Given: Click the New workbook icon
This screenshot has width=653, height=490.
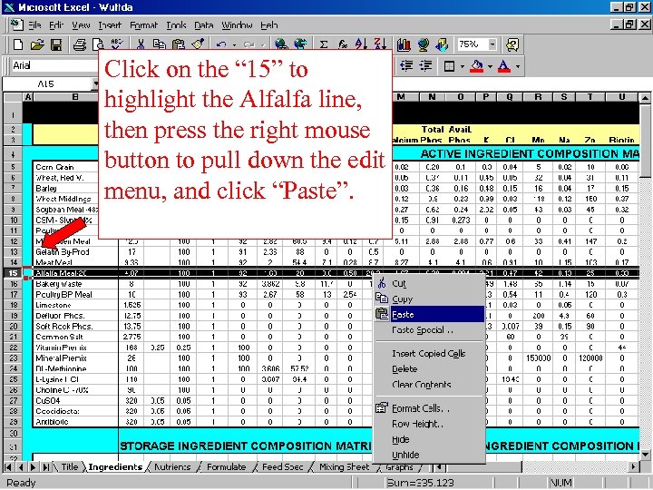Looking at the screenshot, I should point(18,44).
